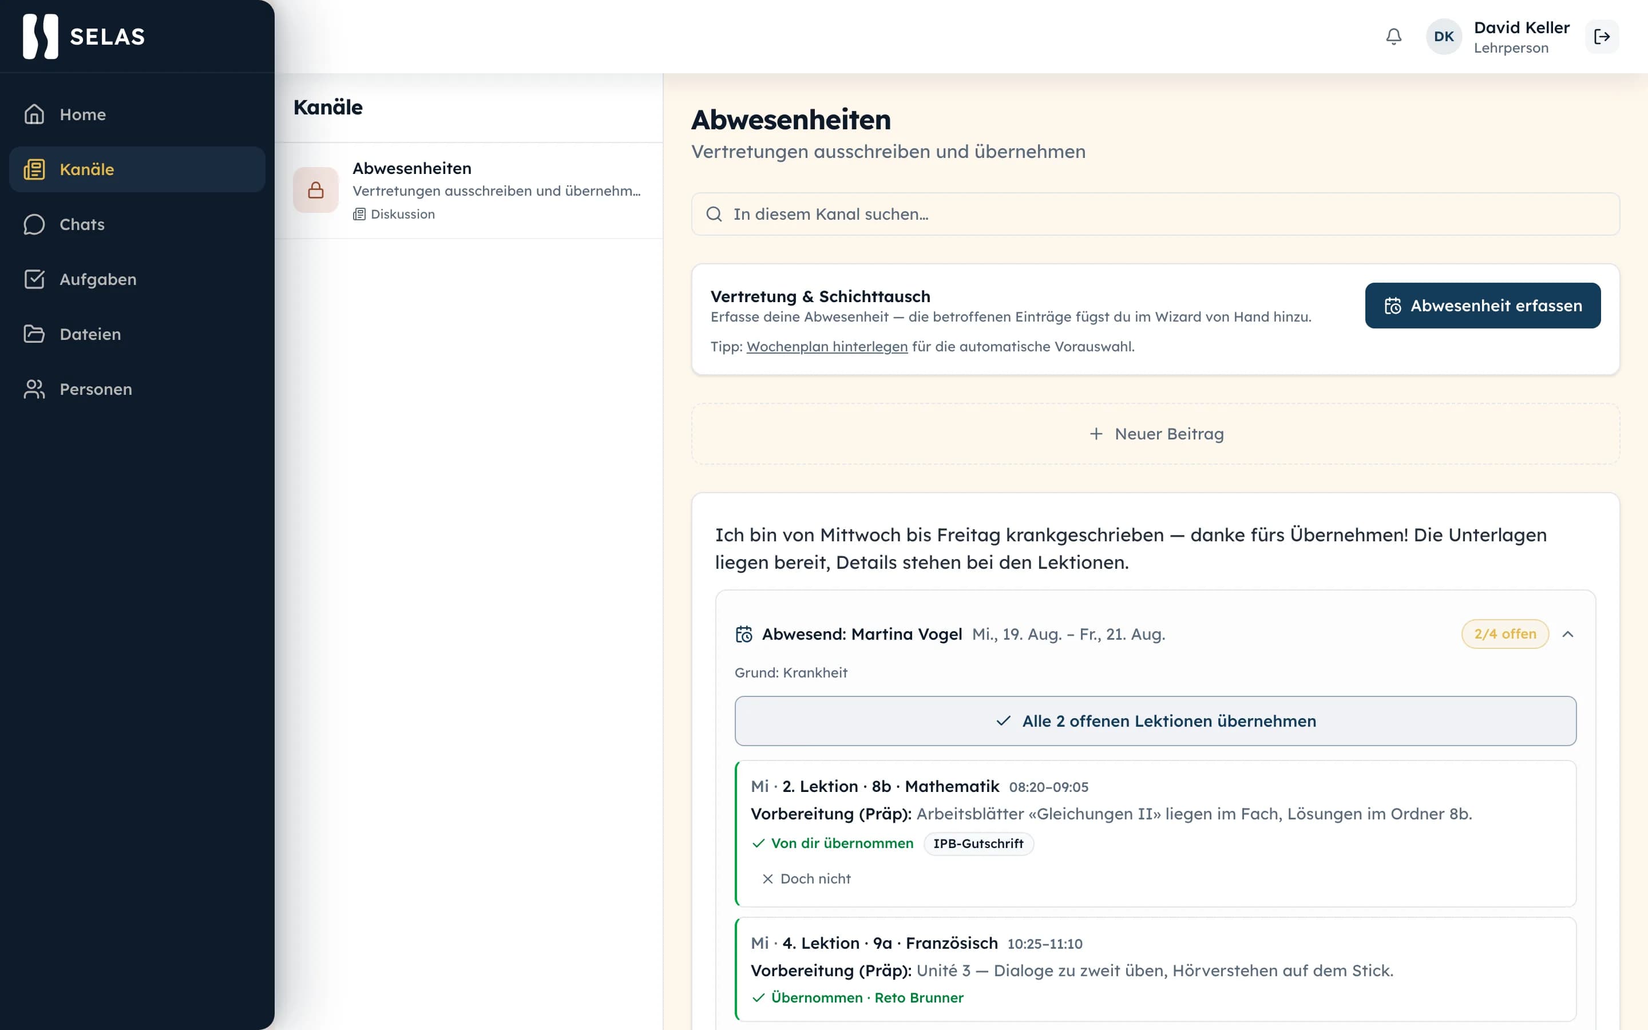
Task: Click the search magnifier icon
Action: click(x=714, y=215)
